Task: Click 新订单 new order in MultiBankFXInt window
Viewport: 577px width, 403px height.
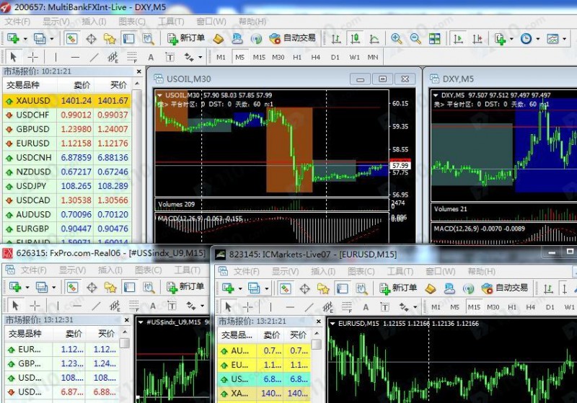Action: (x=185, y=38)
